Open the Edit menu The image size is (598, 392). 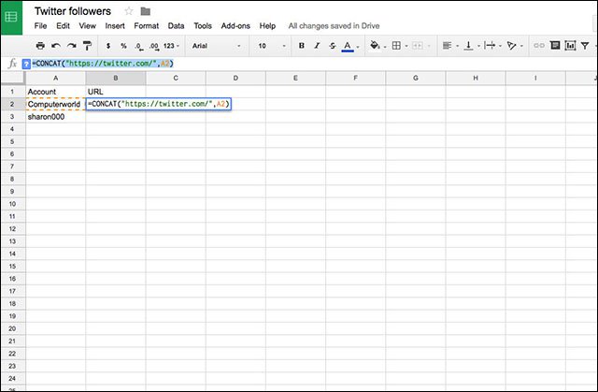pyautogui.click(x=63, y=26)
